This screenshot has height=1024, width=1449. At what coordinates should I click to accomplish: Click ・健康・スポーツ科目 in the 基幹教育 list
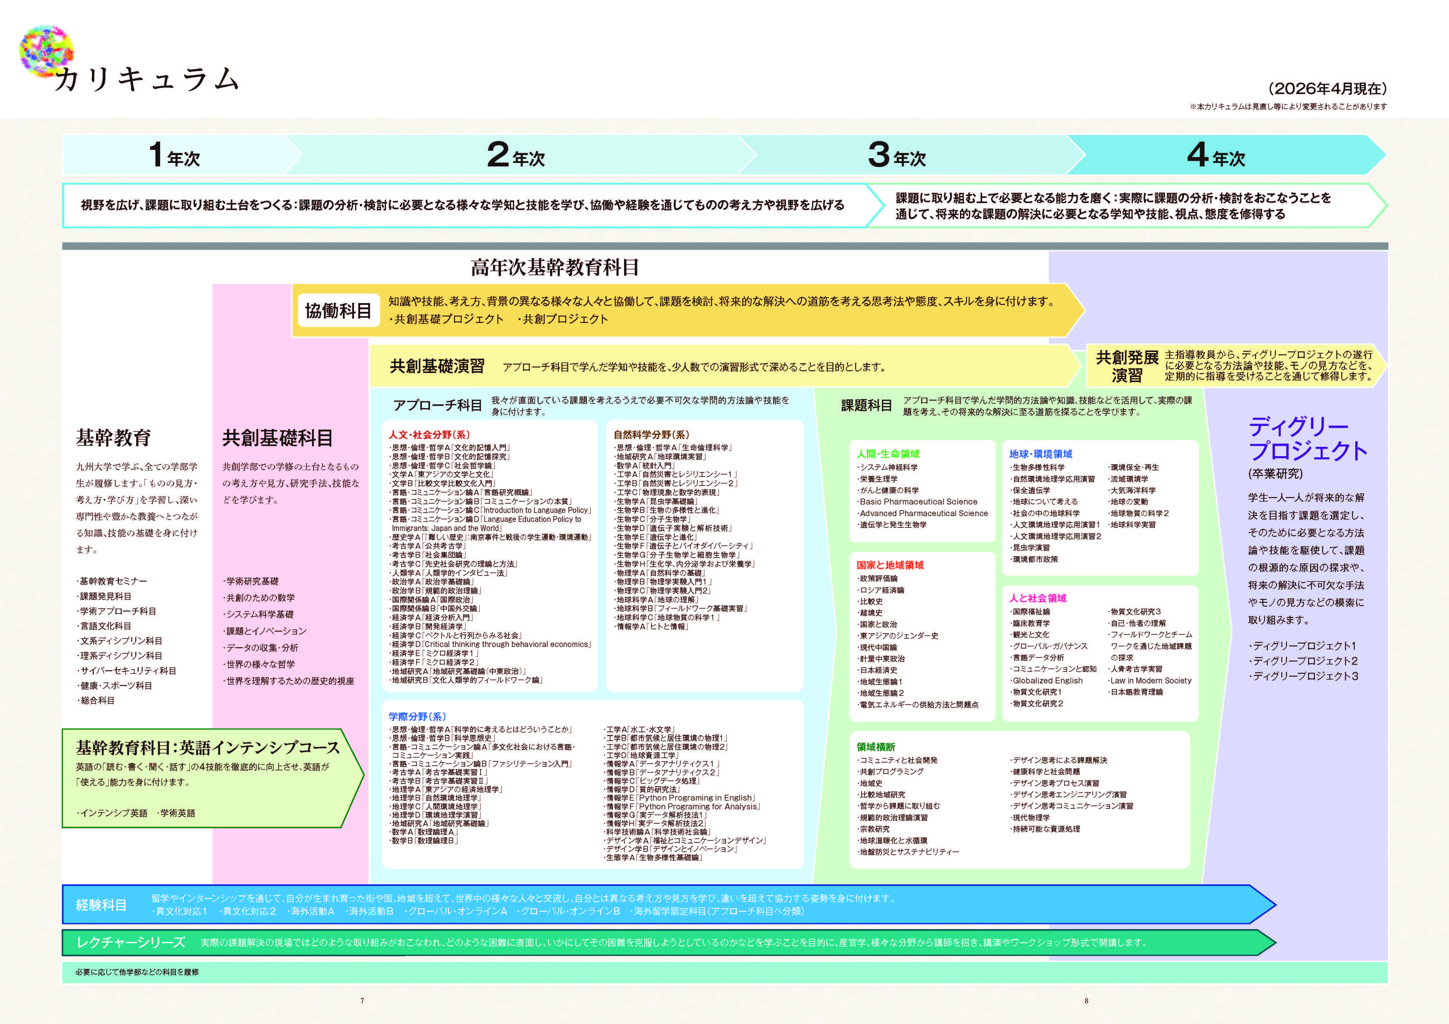tap(114, 686)
